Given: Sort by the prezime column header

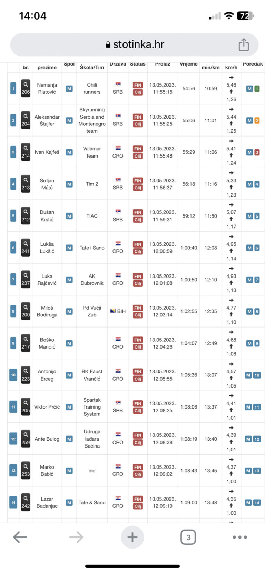Looking at the screenshot, I should [47, 67].
